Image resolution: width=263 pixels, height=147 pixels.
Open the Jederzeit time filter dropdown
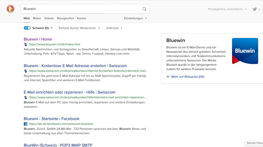pyautogui.click(x=114, y=28)
